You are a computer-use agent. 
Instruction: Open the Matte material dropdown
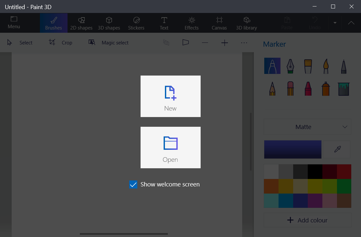307,127
